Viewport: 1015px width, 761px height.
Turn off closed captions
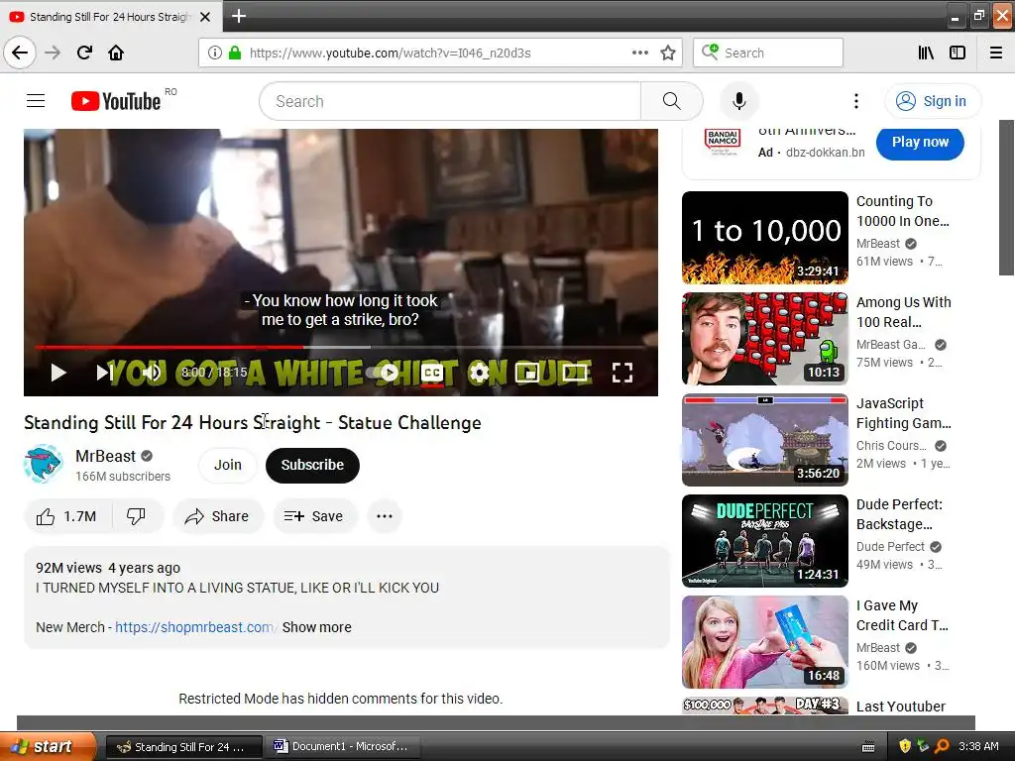432,373
